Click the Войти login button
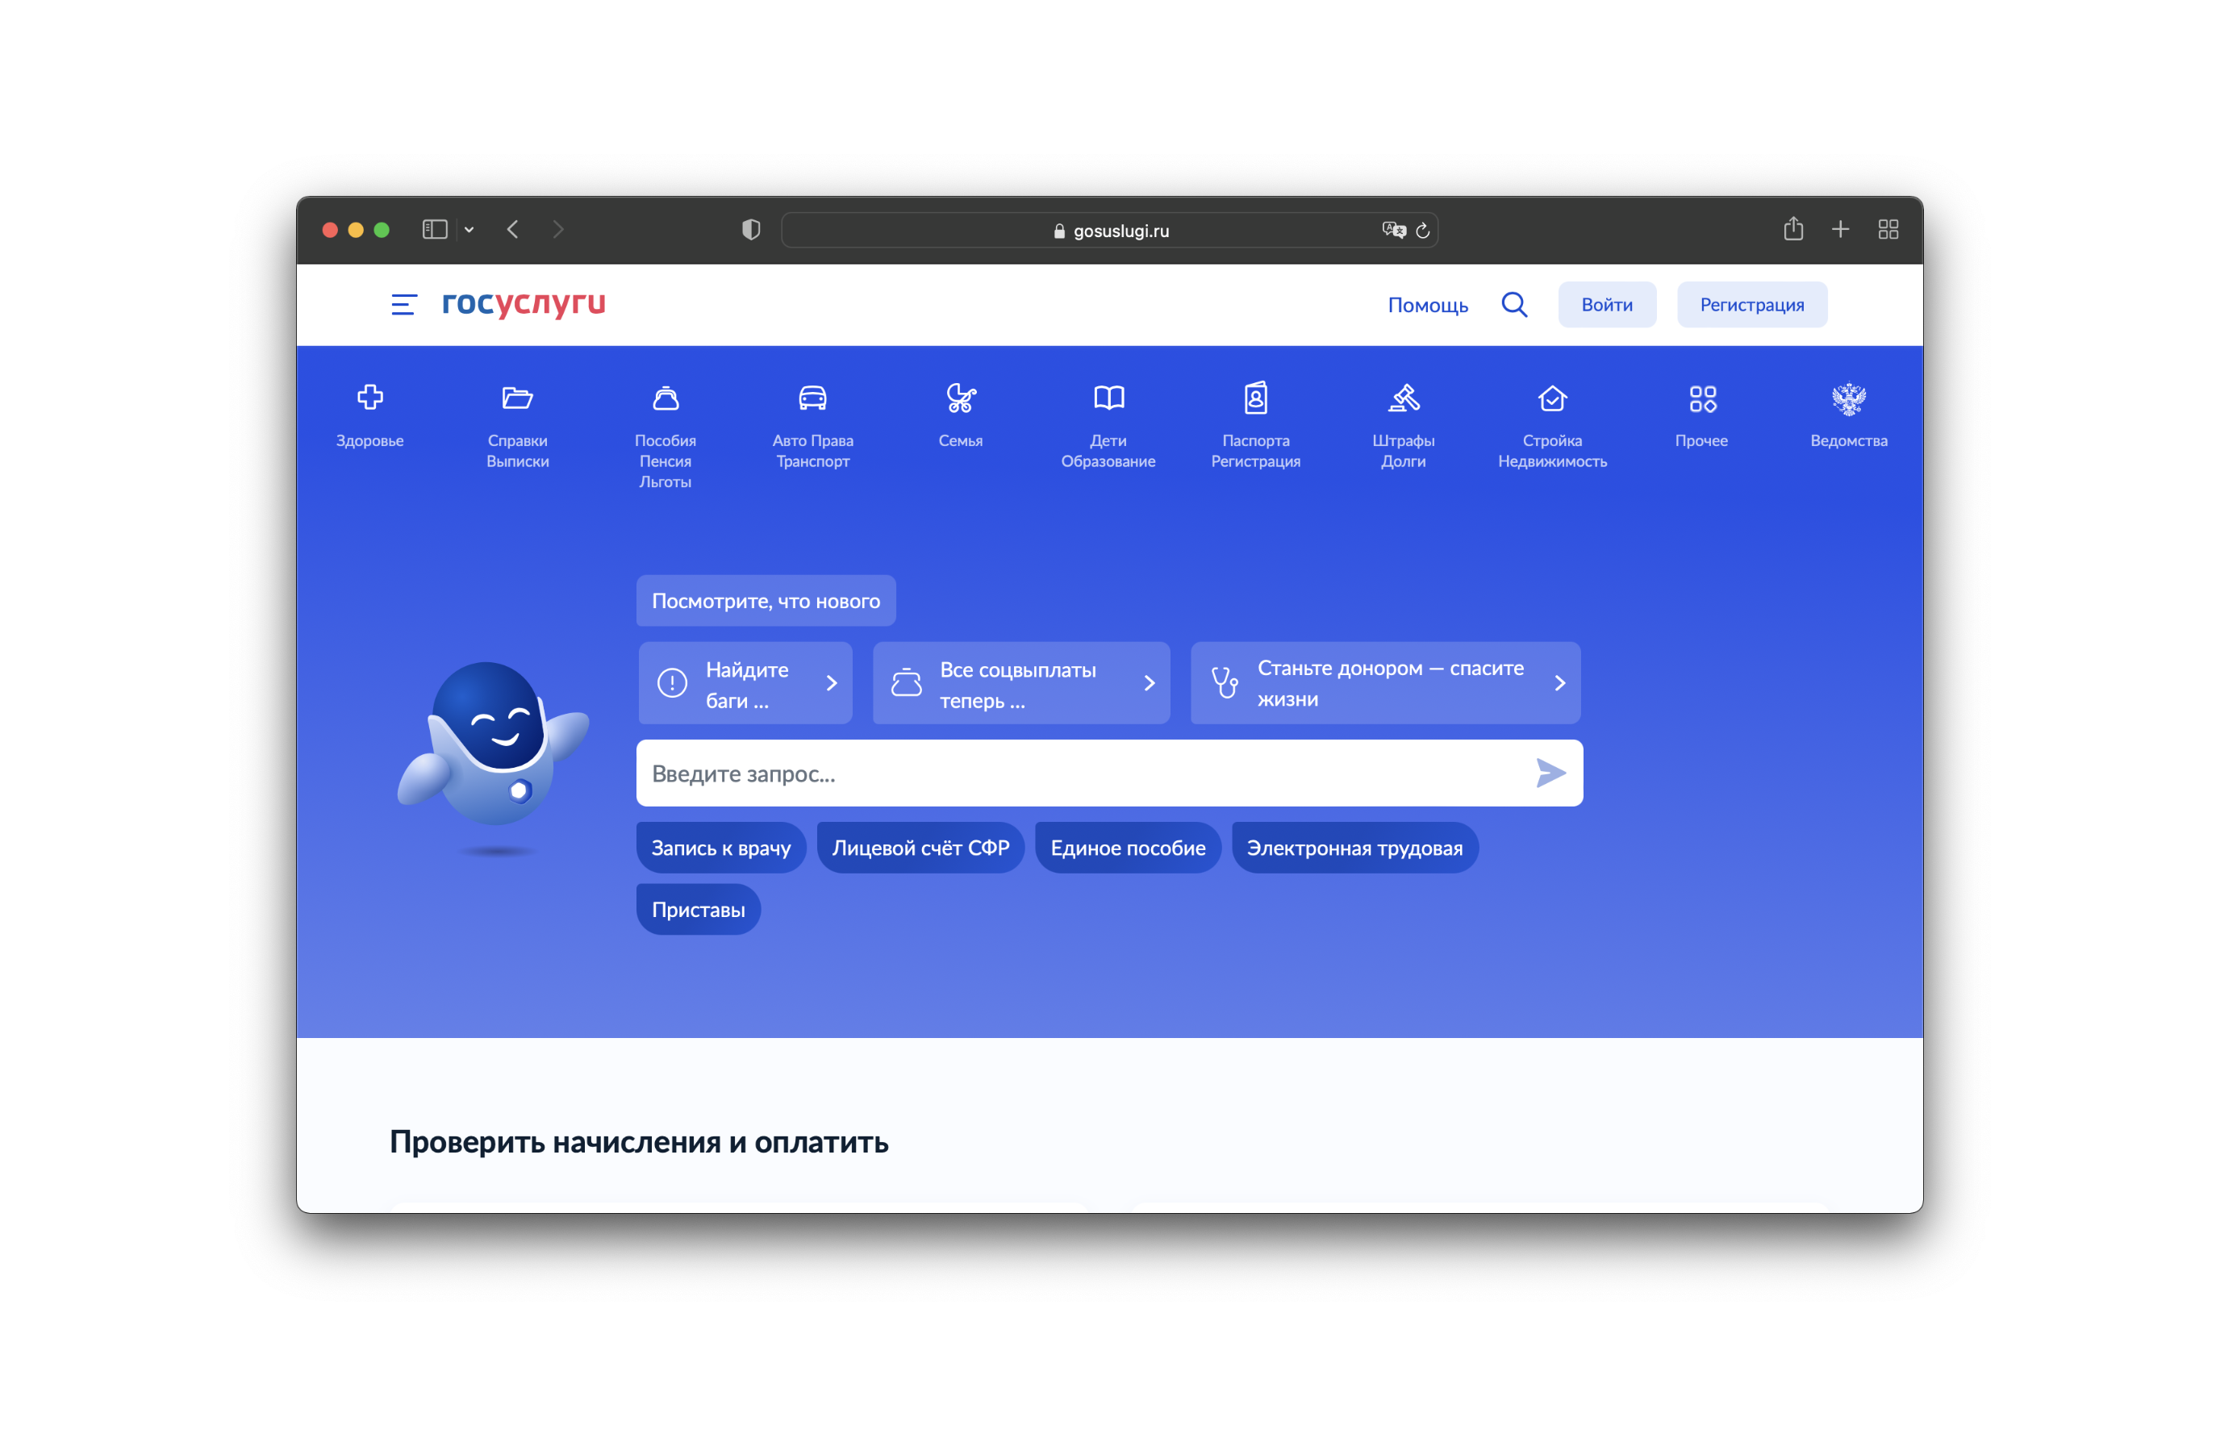 (1606, 305)
